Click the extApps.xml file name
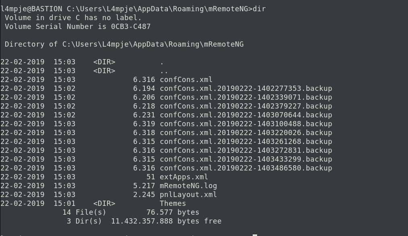 pyautogui.click(x=184, y=177)
